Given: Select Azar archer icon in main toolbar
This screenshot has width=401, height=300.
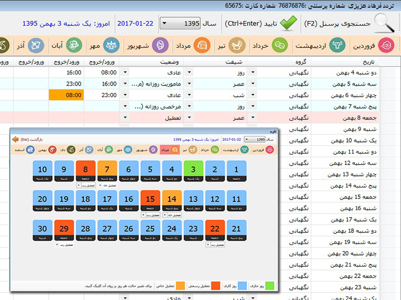Looking at the screenshot, I should [x=36, y=45].
